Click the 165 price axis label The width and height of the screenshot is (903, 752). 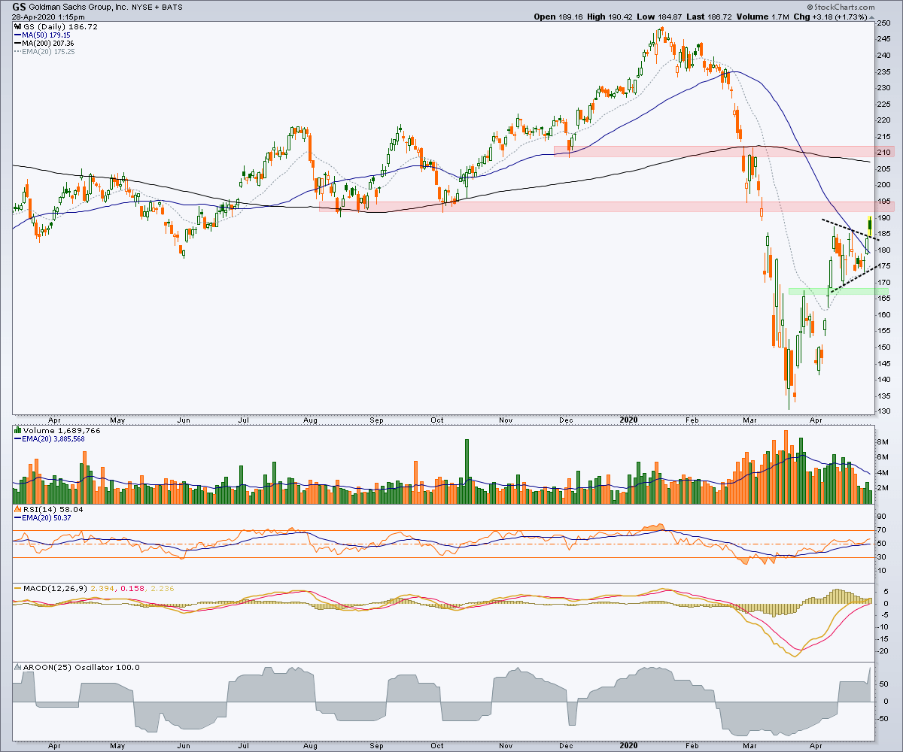click(885, 299)
